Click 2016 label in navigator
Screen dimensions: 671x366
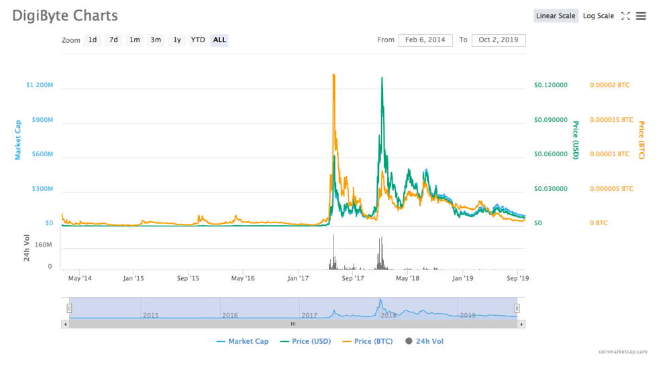click(x=229, y=315)
